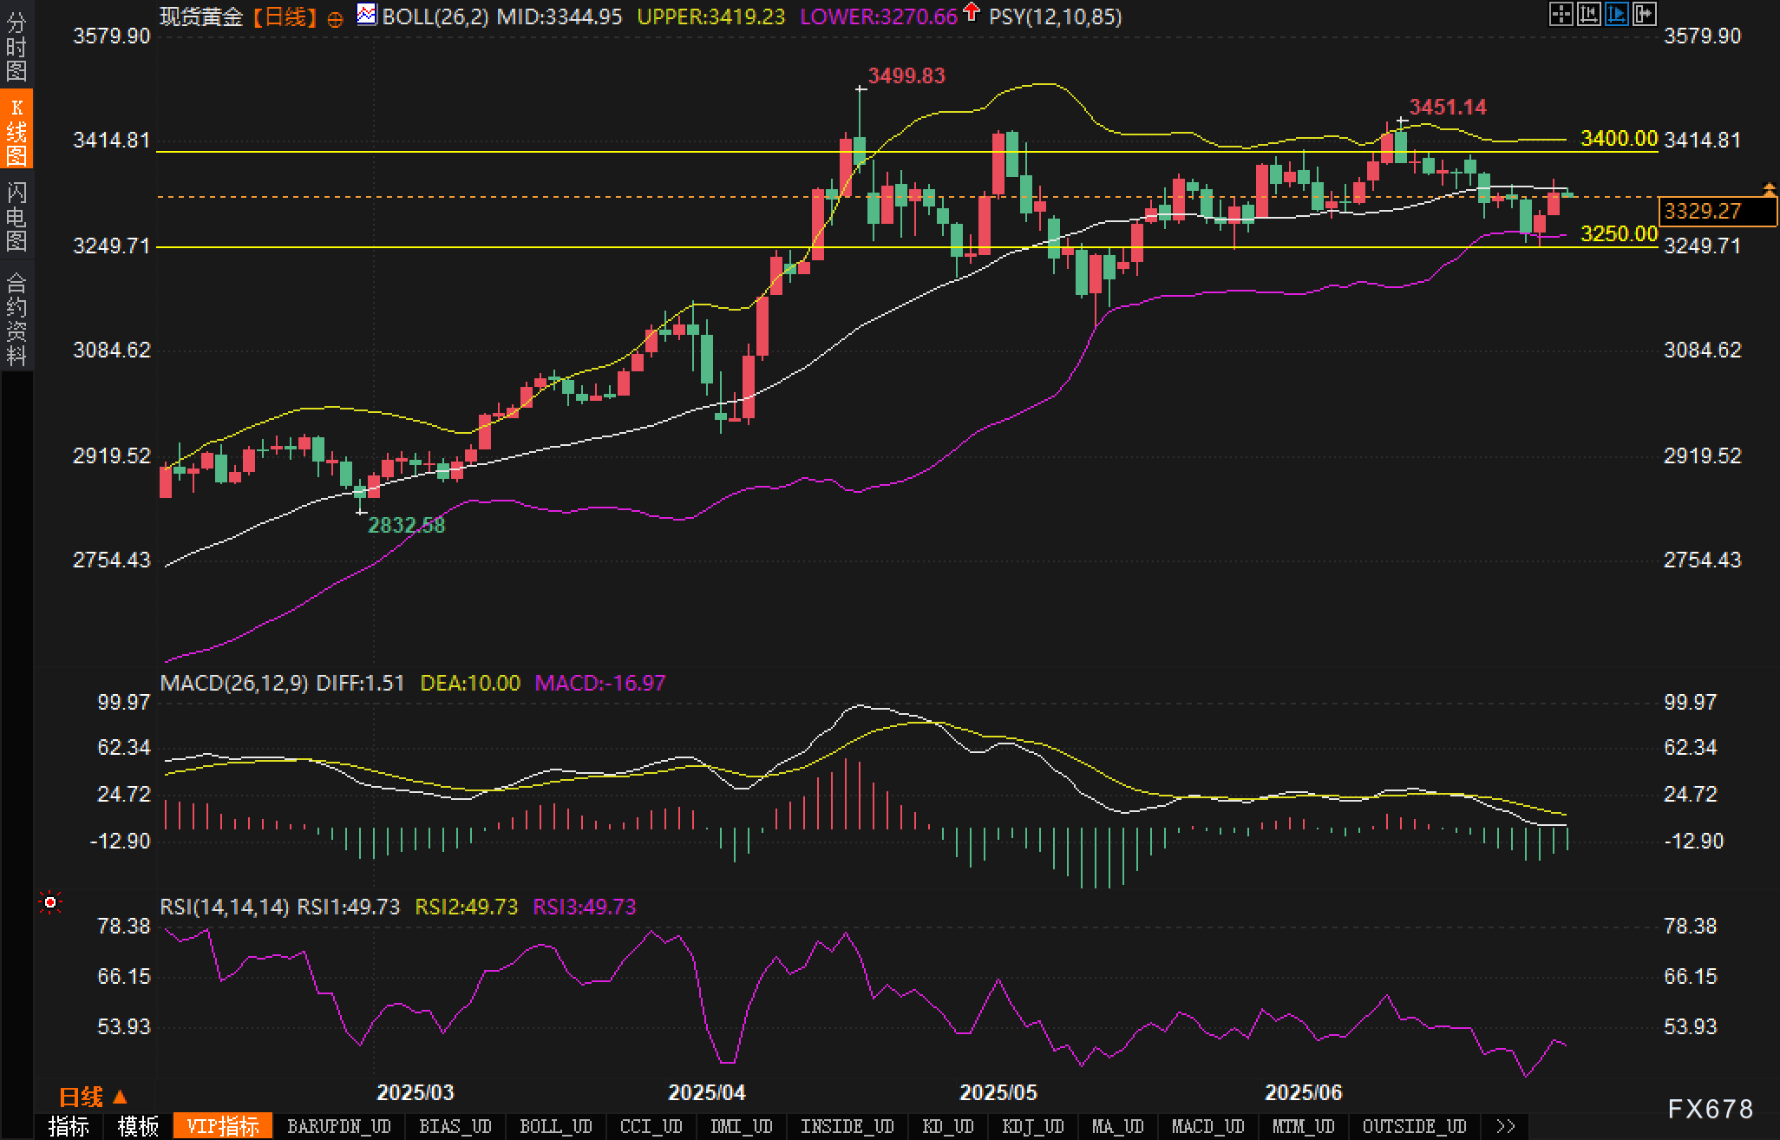Image resolution: width=1780 pixels, height=1140 pixels.
Task: Open the VIP指标 tab
Action: [x=223, y=1126]
